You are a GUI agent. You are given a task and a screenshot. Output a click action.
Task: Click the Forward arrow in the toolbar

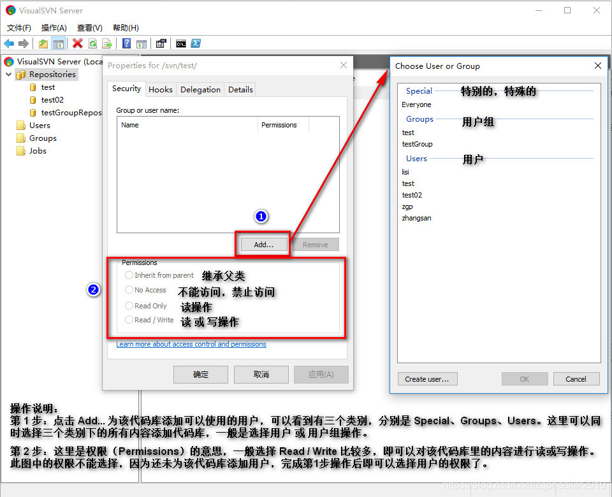24,44
